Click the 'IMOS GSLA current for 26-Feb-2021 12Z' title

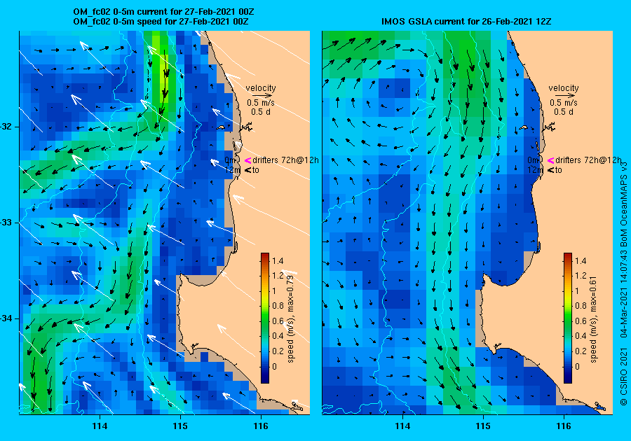pos(466,21)
